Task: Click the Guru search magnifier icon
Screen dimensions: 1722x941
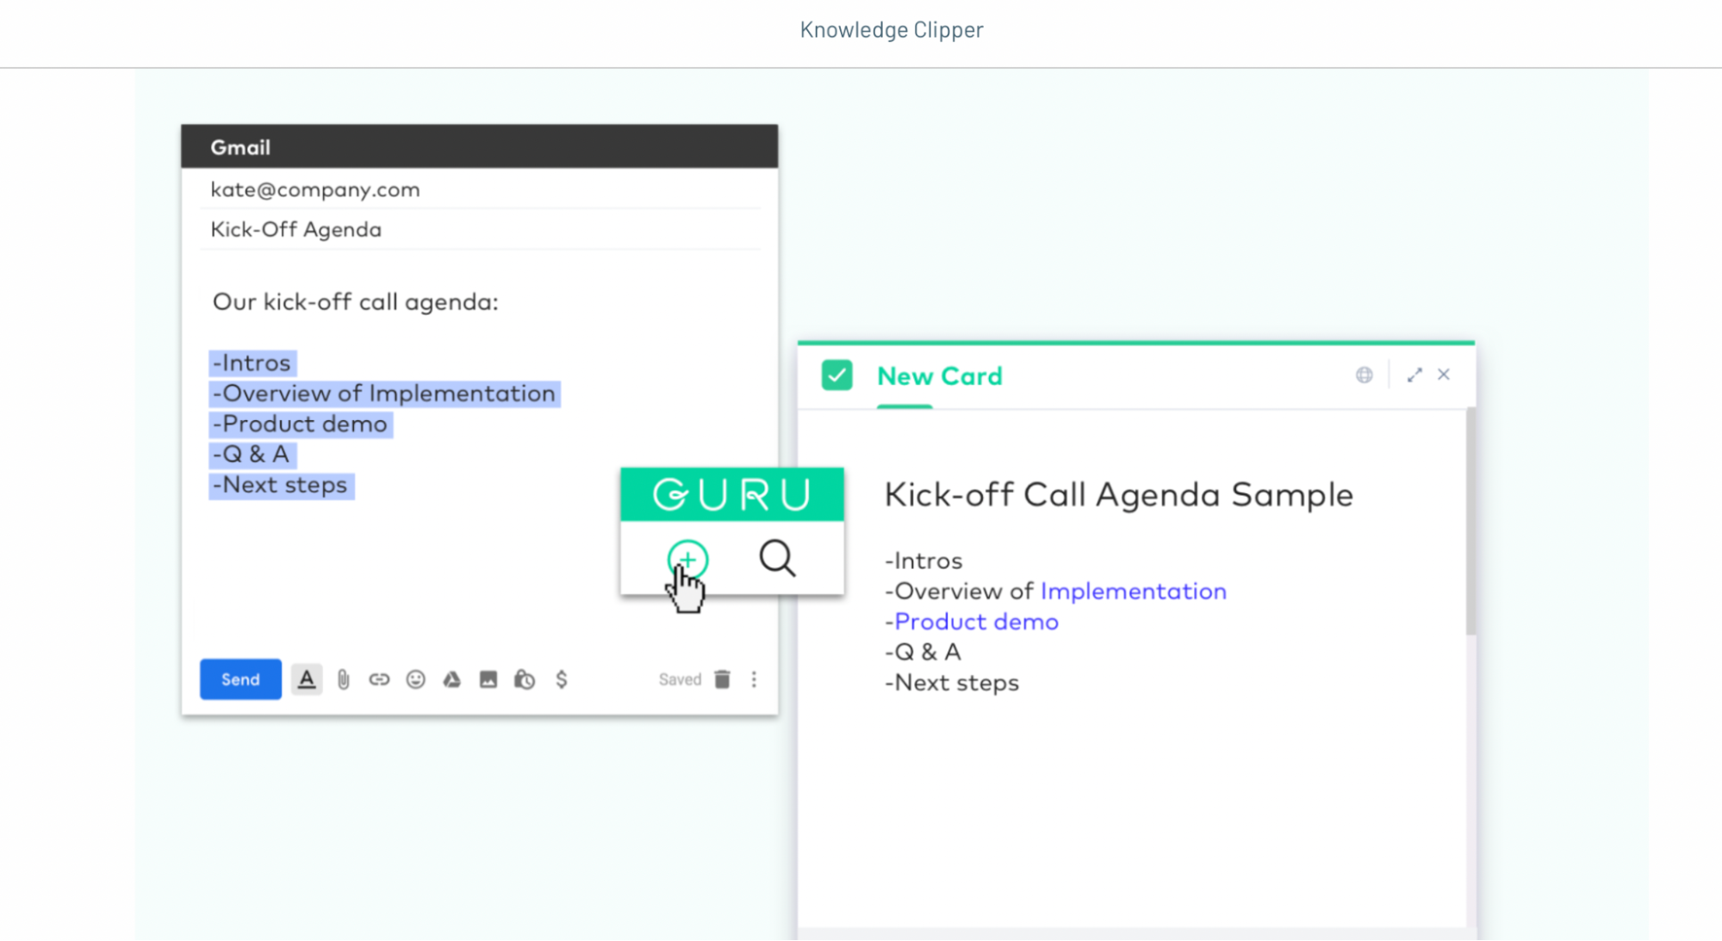Action: (x=778, y=559)
